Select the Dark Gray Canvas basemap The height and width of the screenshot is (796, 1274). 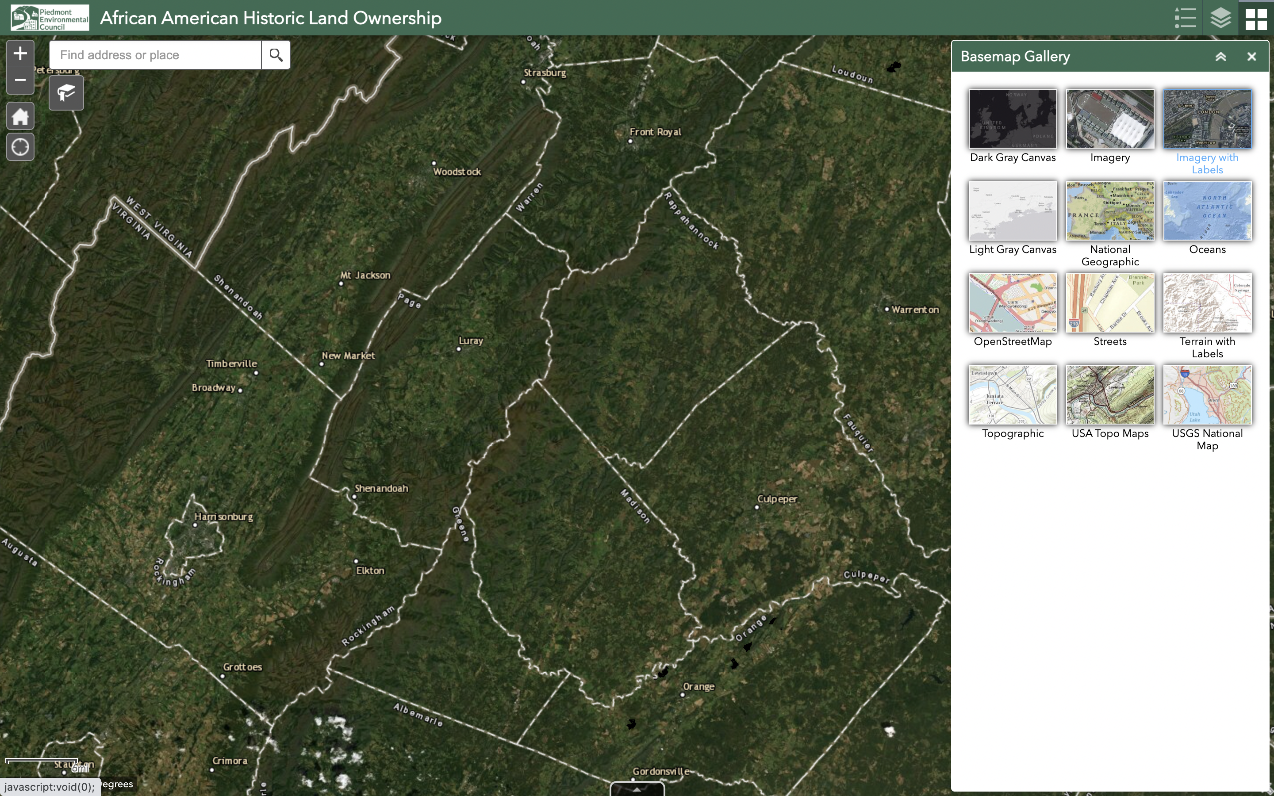pos(1013,119)
